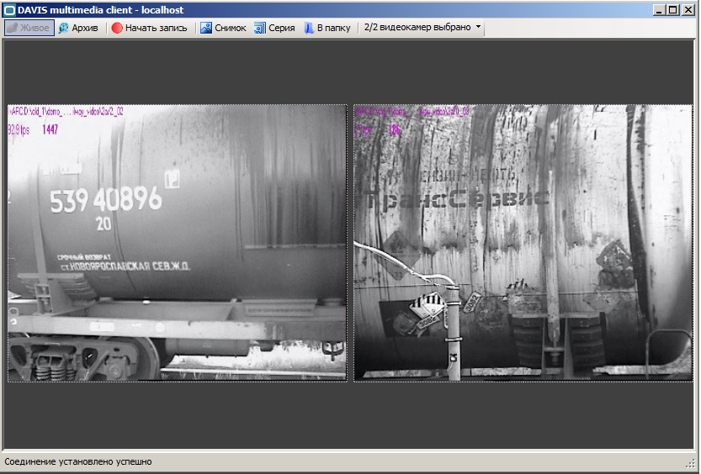Image resolution: width=701 pixels, height=474 pixels.
Task: Click the red record circle icon
Action: pos(117,28)
